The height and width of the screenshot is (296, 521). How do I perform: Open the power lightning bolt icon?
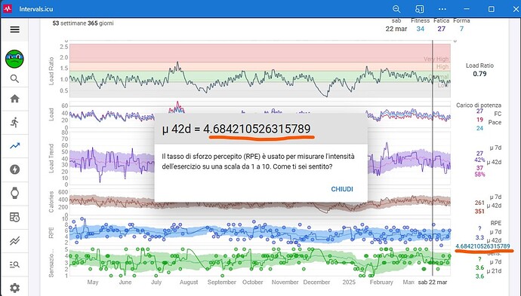[x=14, y=169]
